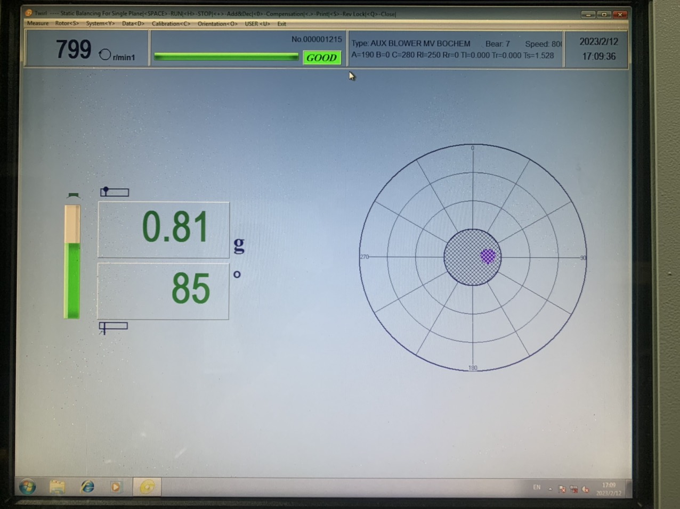Click the mass-position icon below the 85 reading
This screenshot has height=509, width=680.
113,327
